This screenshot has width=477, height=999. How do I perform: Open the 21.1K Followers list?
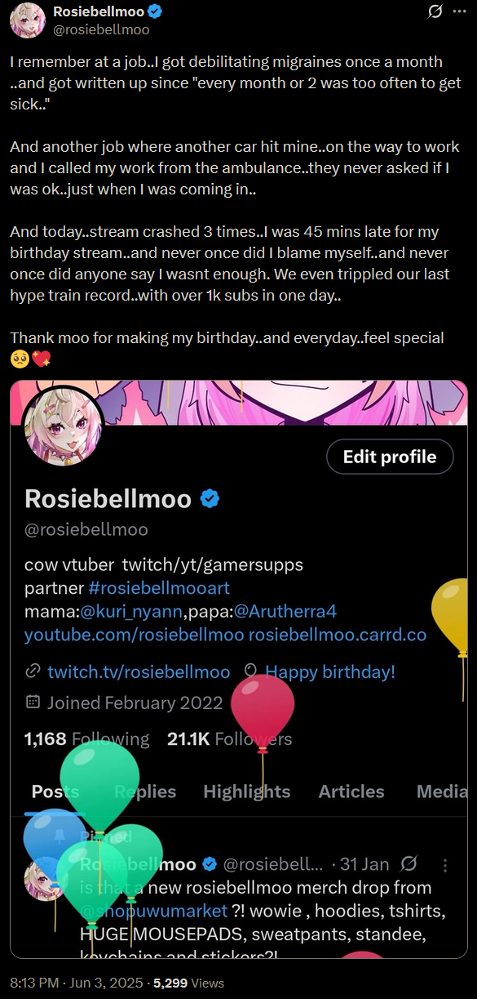click(229, 739)
